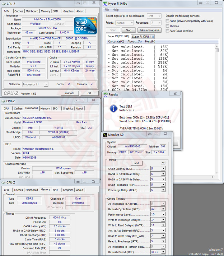Expand Precharge Delay (tRAS) dropdown

163,190
